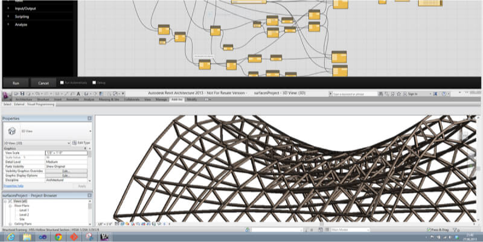Click the Edit Type icon in Properties
The width and height of the screenshot is (483, 242).
(74, 143)
